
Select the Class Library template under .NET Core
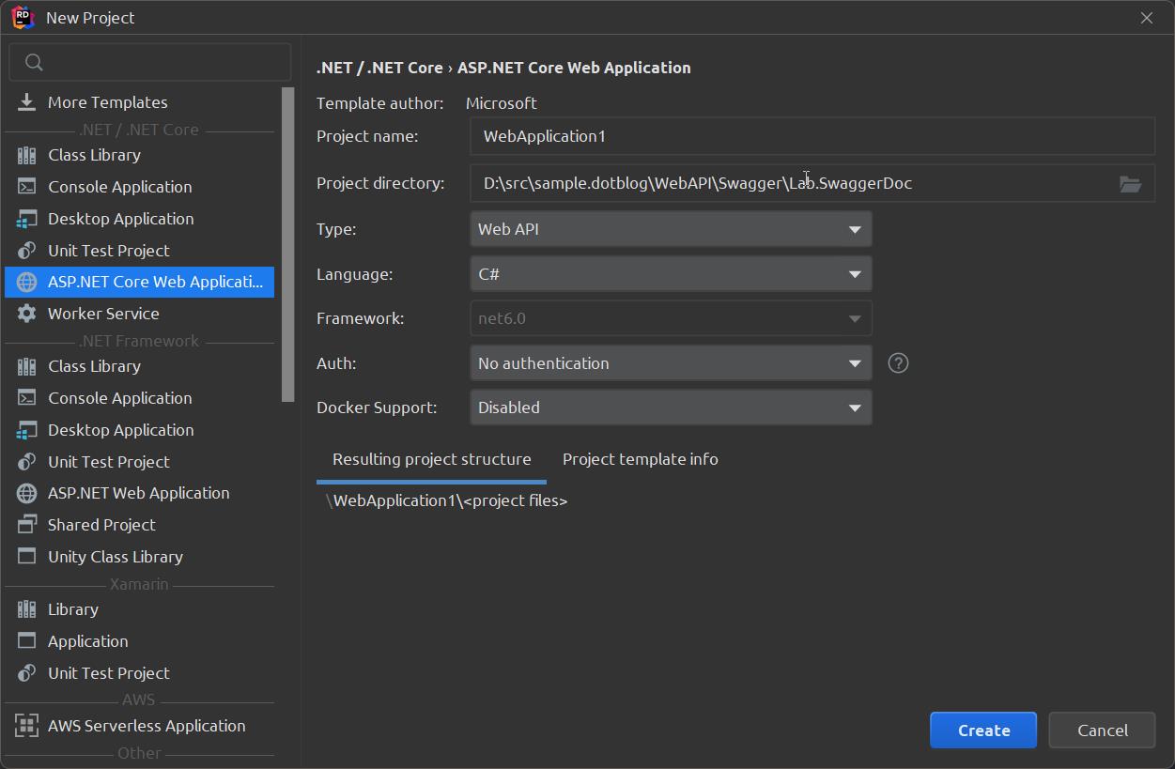click(x=95, y=154)
